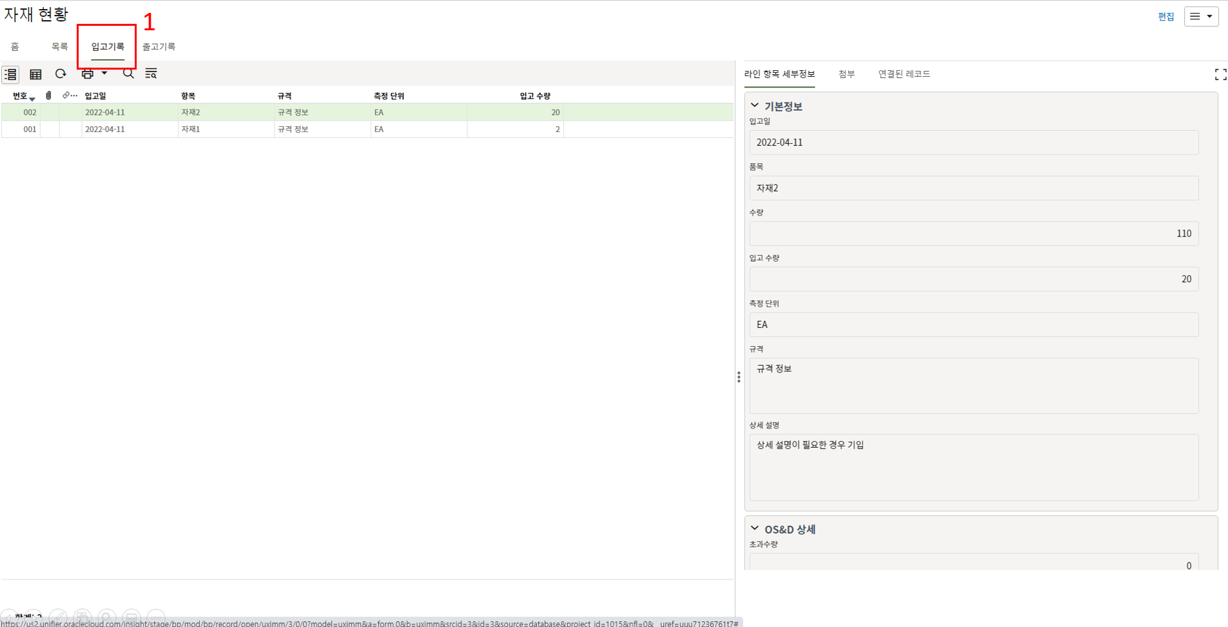Switch to the grid table view icon
This screenshot has width=1228, height=627.
[35, 74]
